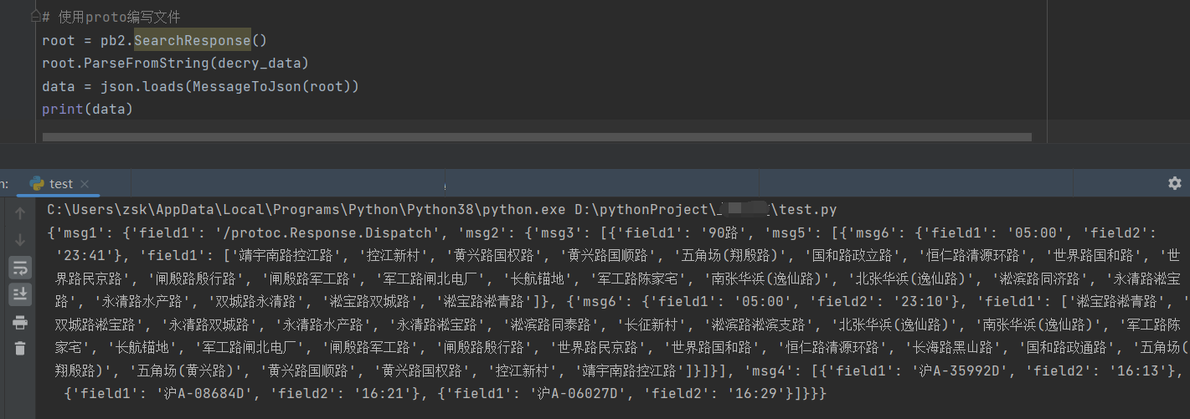This screenshot has width=1190, height=419.
Task: Open Run panel settings gear
Action: (x=1174, y=183)
